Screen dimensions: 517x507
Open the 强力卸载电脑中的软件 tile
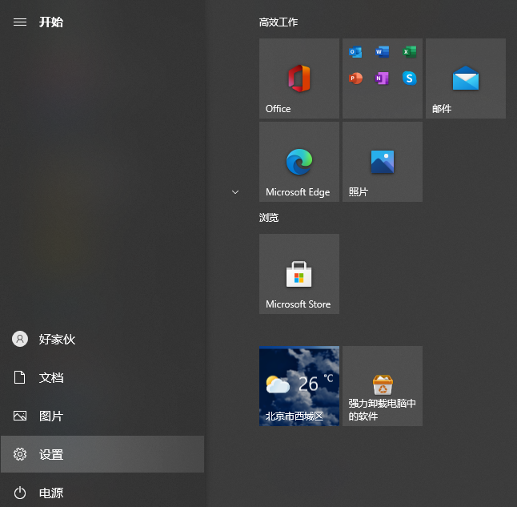tap(383, 386)
